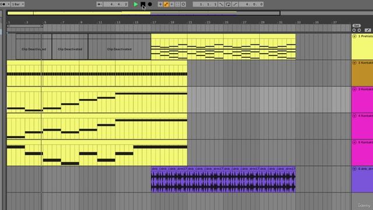Collapse the 3 Kontakt track

(354, 89)
